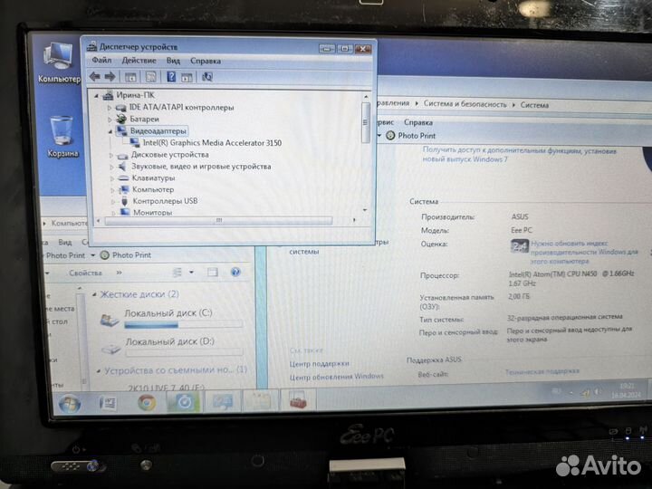
Task: Expand the Контроллеры USB node
Action: coord(112,202)
